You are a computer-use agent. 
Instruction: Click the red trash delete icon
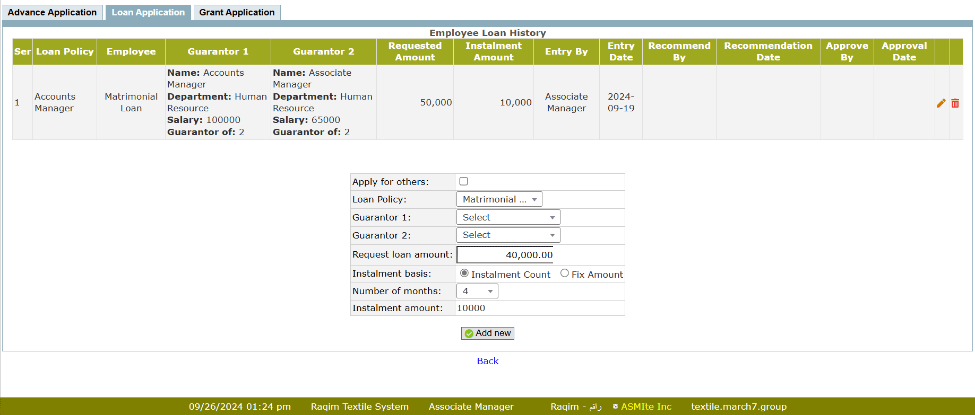click(955, 103)
